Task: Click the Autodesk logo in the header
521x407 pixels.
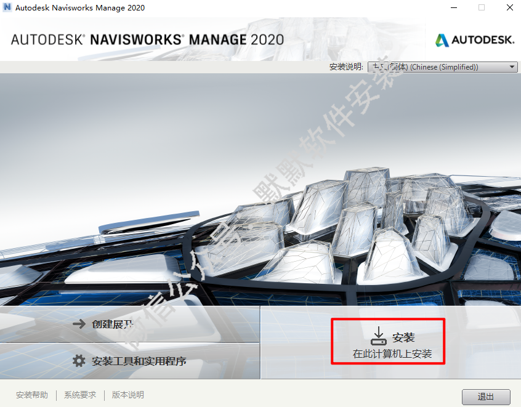Action: pyautogui.click(x=475, y=40)
